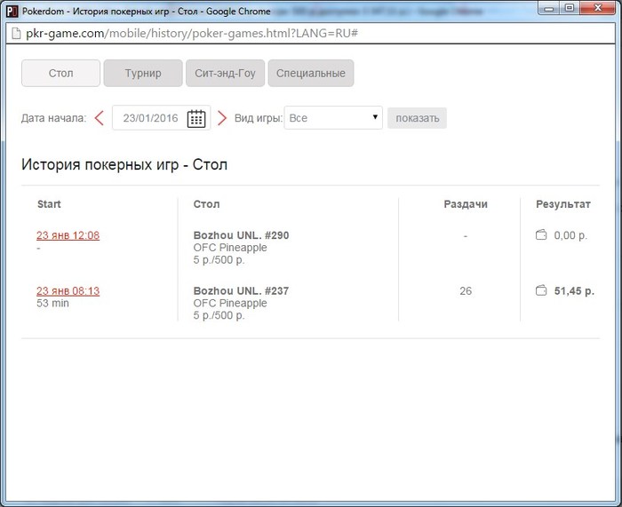
Task: Click the показать button
Action: [418, 118]
